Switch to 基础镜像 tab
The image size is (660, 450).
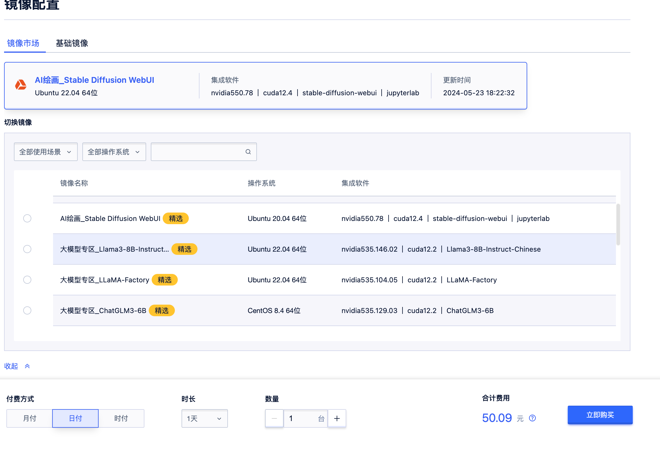[x=72, y=43]
